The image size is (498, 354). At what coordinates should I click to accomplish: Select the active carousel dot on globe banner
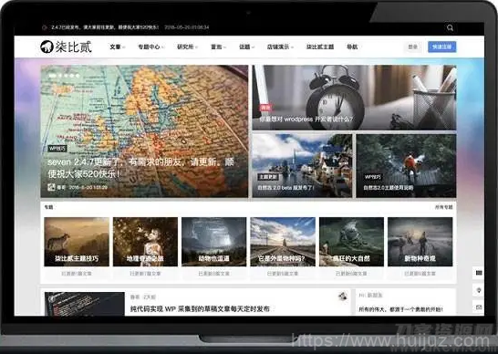pos(52,76)
